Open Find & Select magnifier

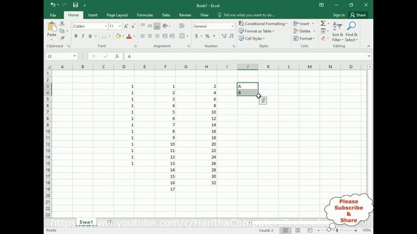click(x=352, y=32)
